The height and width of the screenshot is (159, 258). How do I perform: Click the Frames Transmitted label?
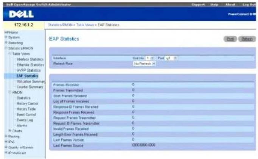(x=68, y=90)
